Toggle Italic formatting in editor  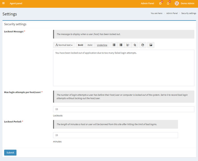pyautogui.click(x=90, y=45)
